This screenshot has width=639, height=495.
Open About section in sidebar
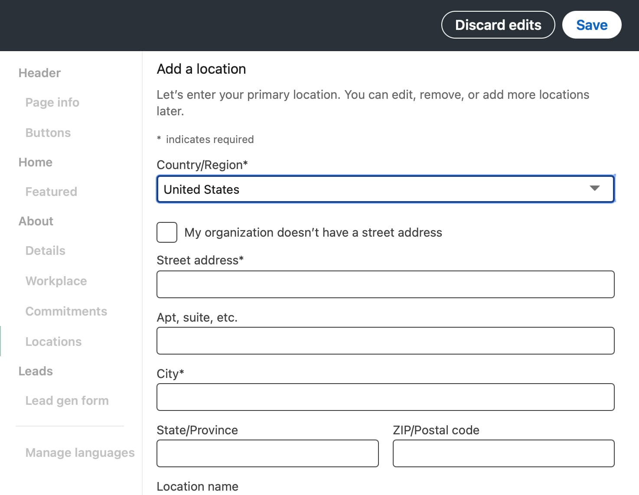coord(36,221)
